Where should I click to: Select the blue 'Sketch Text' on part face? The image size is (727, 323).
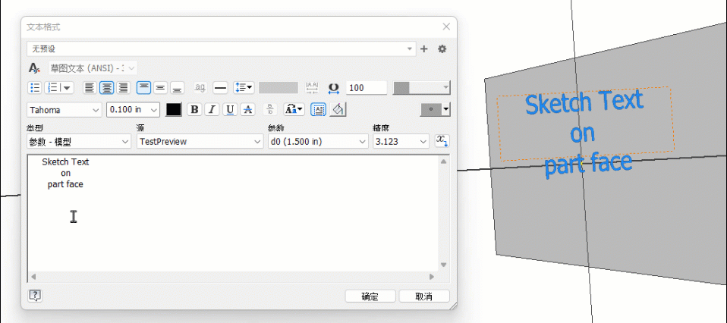[x=584, y=103]
